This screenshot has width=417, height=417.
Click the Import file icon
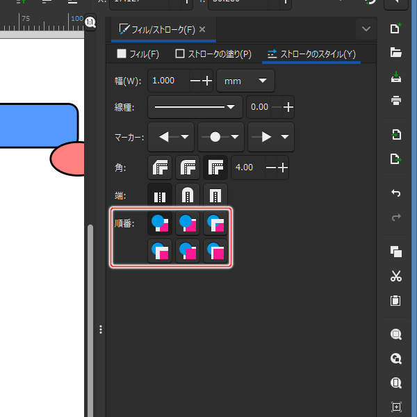tap(396, 134)
